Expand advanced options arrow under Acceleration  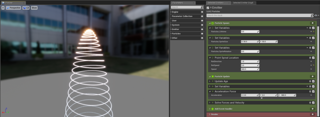[x=262, y=98]
